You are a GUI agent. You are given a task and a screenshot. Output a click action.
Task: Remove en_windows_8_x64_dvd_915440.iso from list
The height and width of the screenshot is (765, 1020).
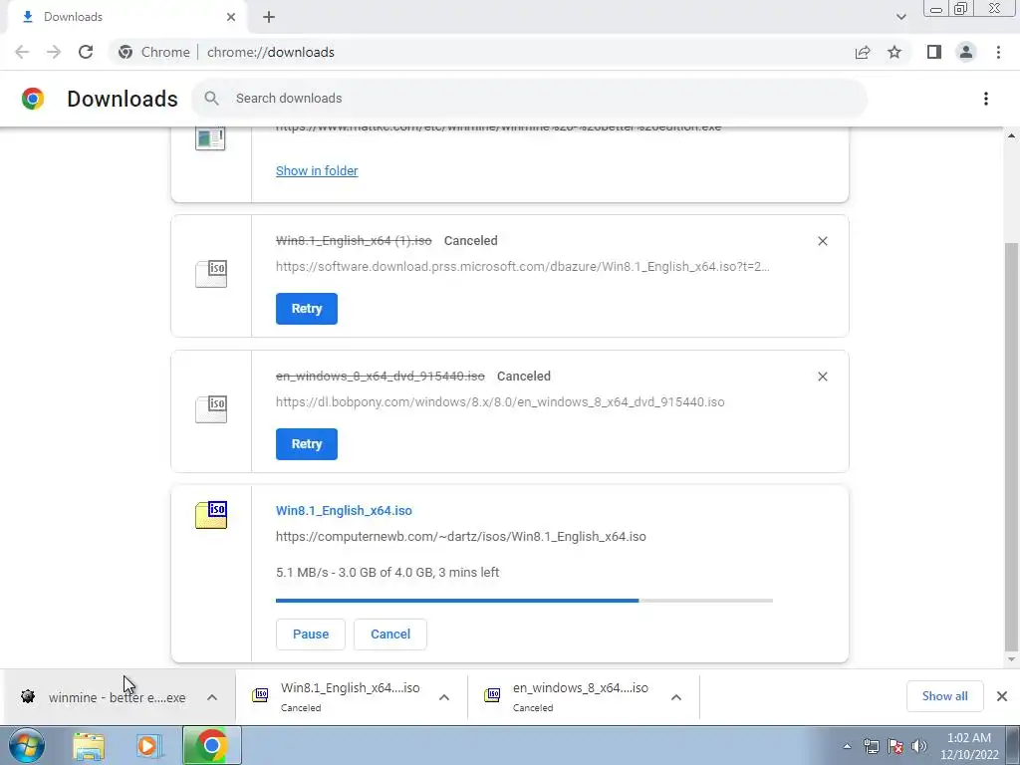[x=822, y=377]
